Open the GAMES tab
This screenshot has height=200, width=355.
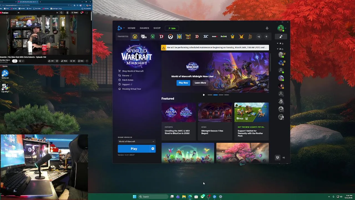144,28
